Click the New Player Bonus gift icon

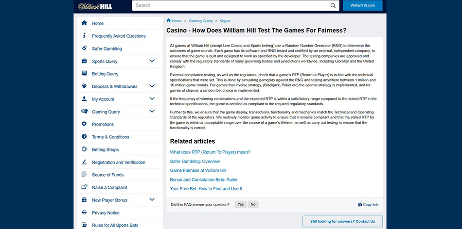(84, 199)
